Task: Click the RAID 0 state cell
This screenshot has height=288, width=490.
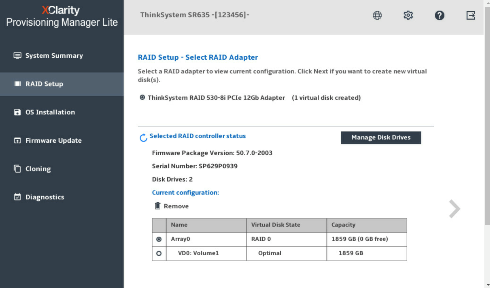Action: click(x=286, y=239)
